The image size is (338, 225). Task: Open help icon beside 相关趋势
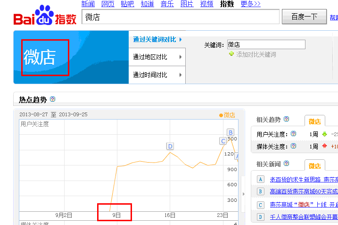[286, 119]
